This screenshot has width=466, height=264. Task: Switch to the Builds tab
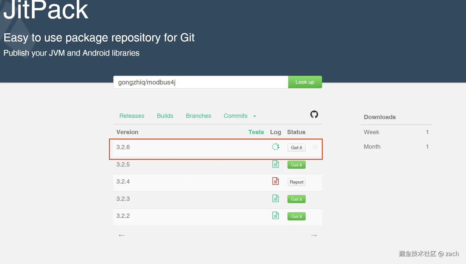165,116
